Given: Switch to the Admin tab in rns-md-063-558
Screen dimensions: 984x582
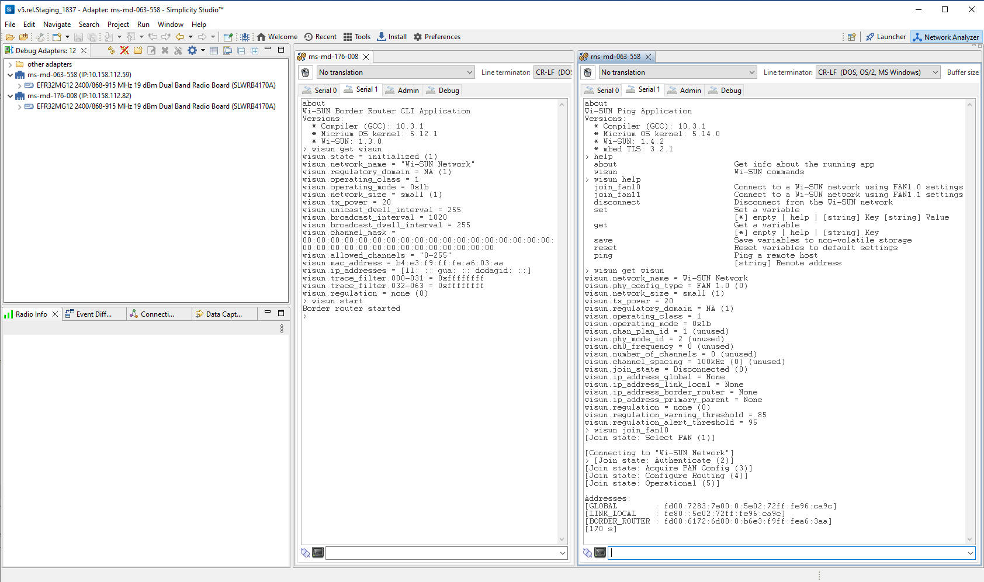Looking at the screenshot, I should [x=684, y=91].
